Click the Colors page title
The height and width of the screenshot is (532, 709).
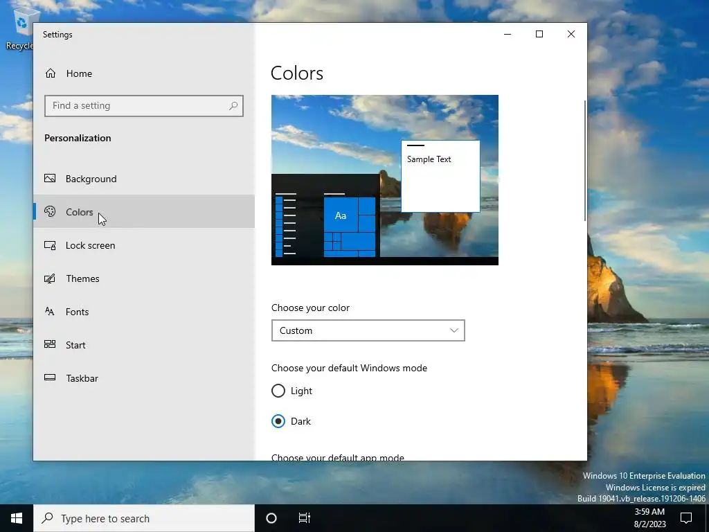[297, 73]
